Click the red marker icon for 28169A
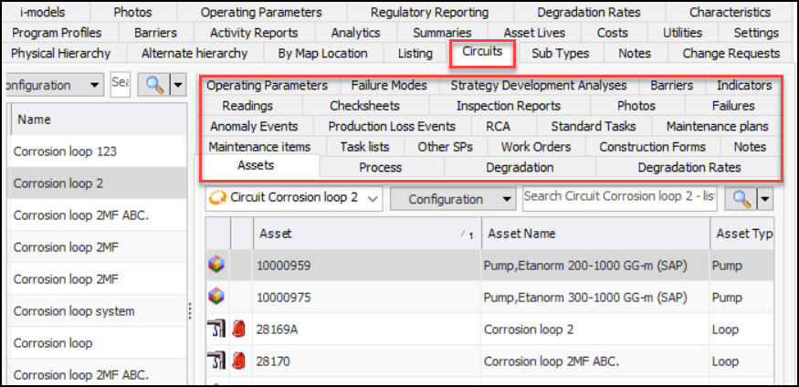This screenshot has height=387, width=799. 239,329
